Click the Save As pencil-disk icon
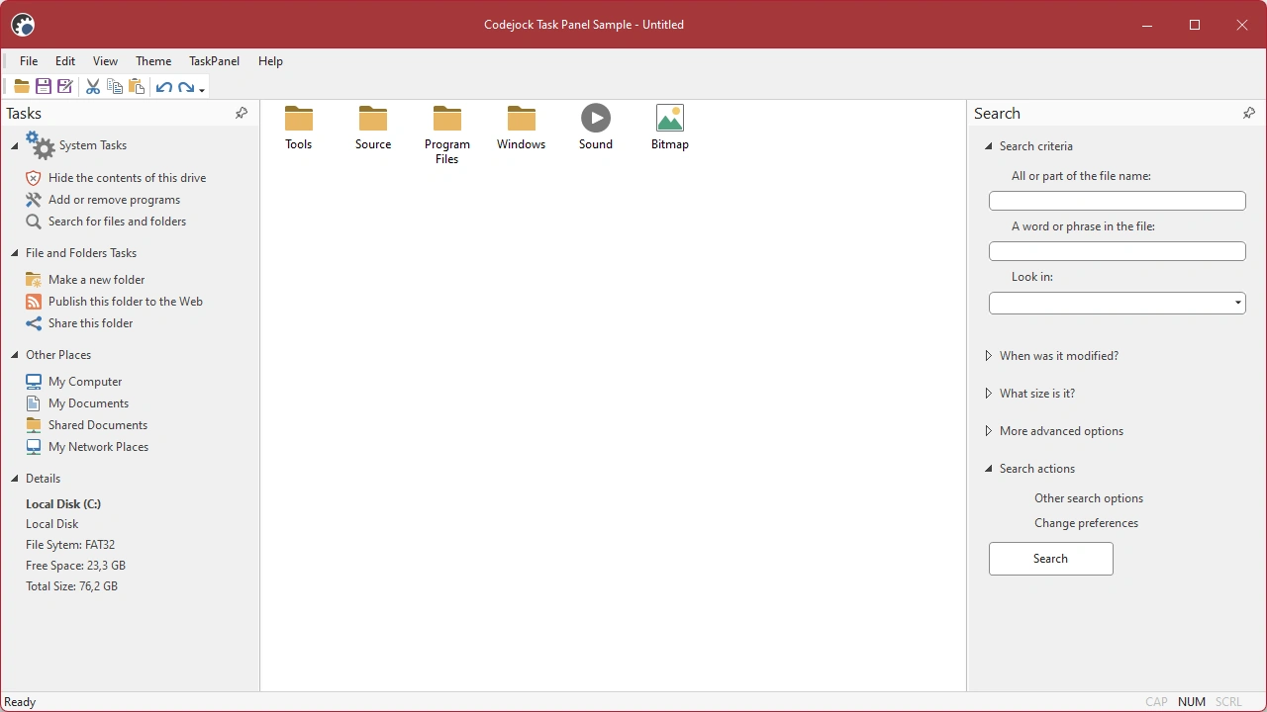This screenshot has width=1267, height=712. [65, 87]
